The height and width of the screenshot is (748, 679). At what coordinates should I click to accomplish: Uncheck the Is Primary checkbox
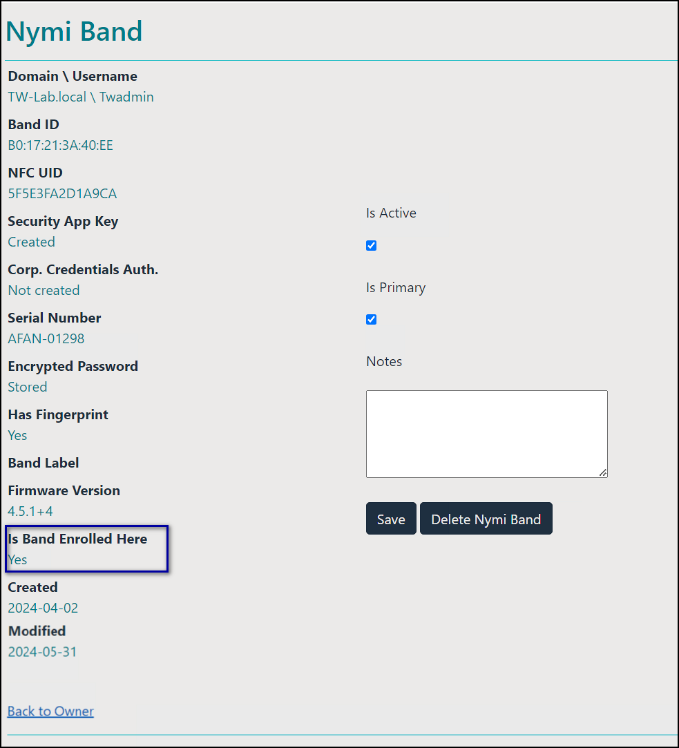point(372,319)
